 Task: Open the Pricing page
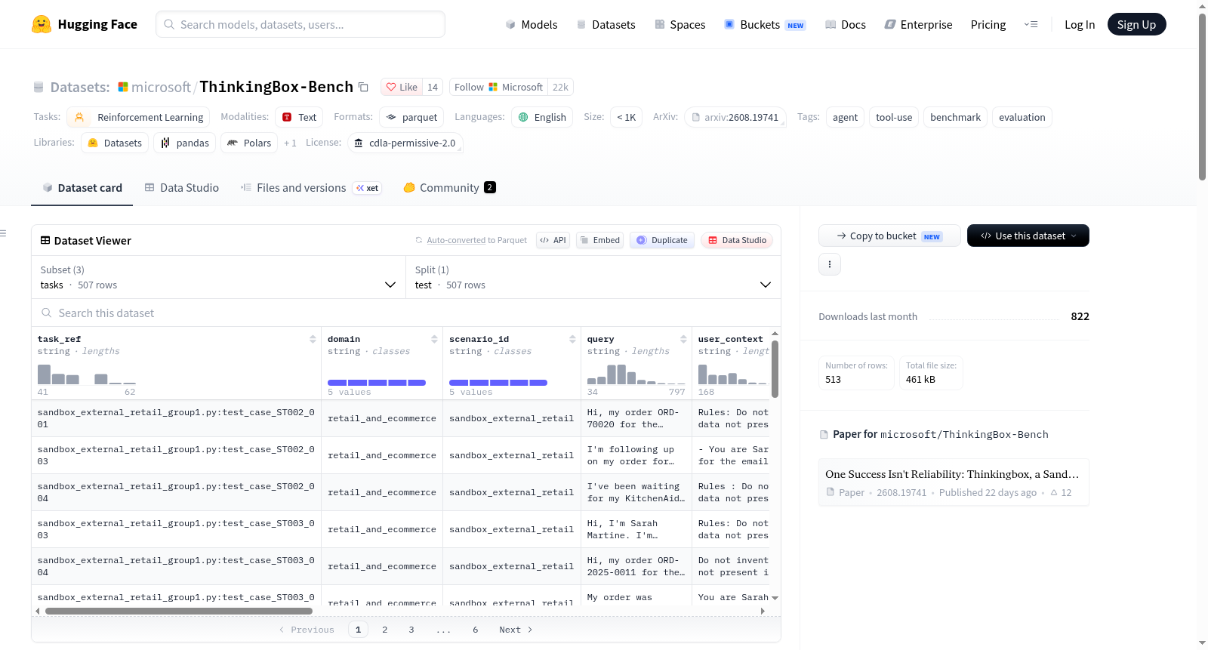point(988,24)
